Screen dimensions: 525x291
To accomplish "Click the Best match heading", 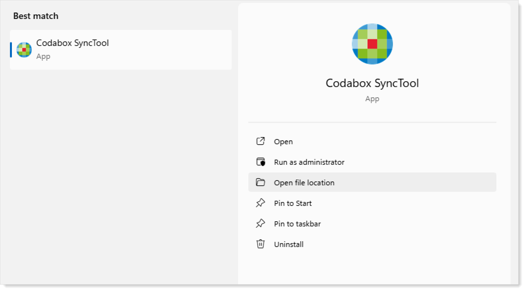I will pyautogui.click(x=36, y=16).
